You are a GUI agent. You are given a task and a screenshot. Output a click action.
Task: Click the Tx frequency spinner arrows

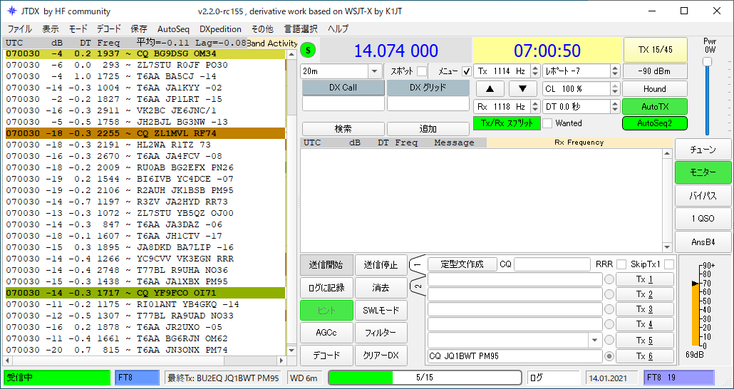pos(534,71)
